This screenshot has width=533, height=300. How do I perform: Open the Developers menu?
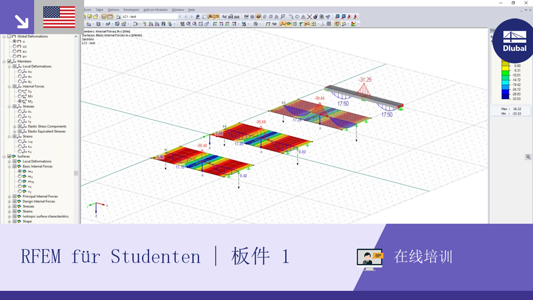click(131, 10)
